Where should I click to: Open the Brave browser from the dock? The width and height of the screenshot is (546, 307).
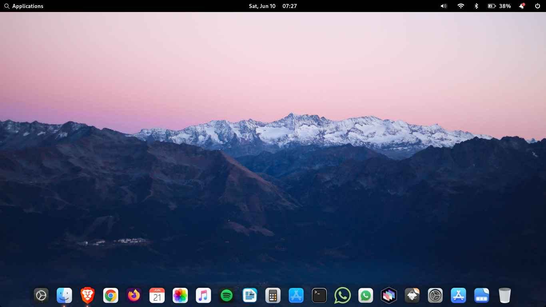coord(88,295)
